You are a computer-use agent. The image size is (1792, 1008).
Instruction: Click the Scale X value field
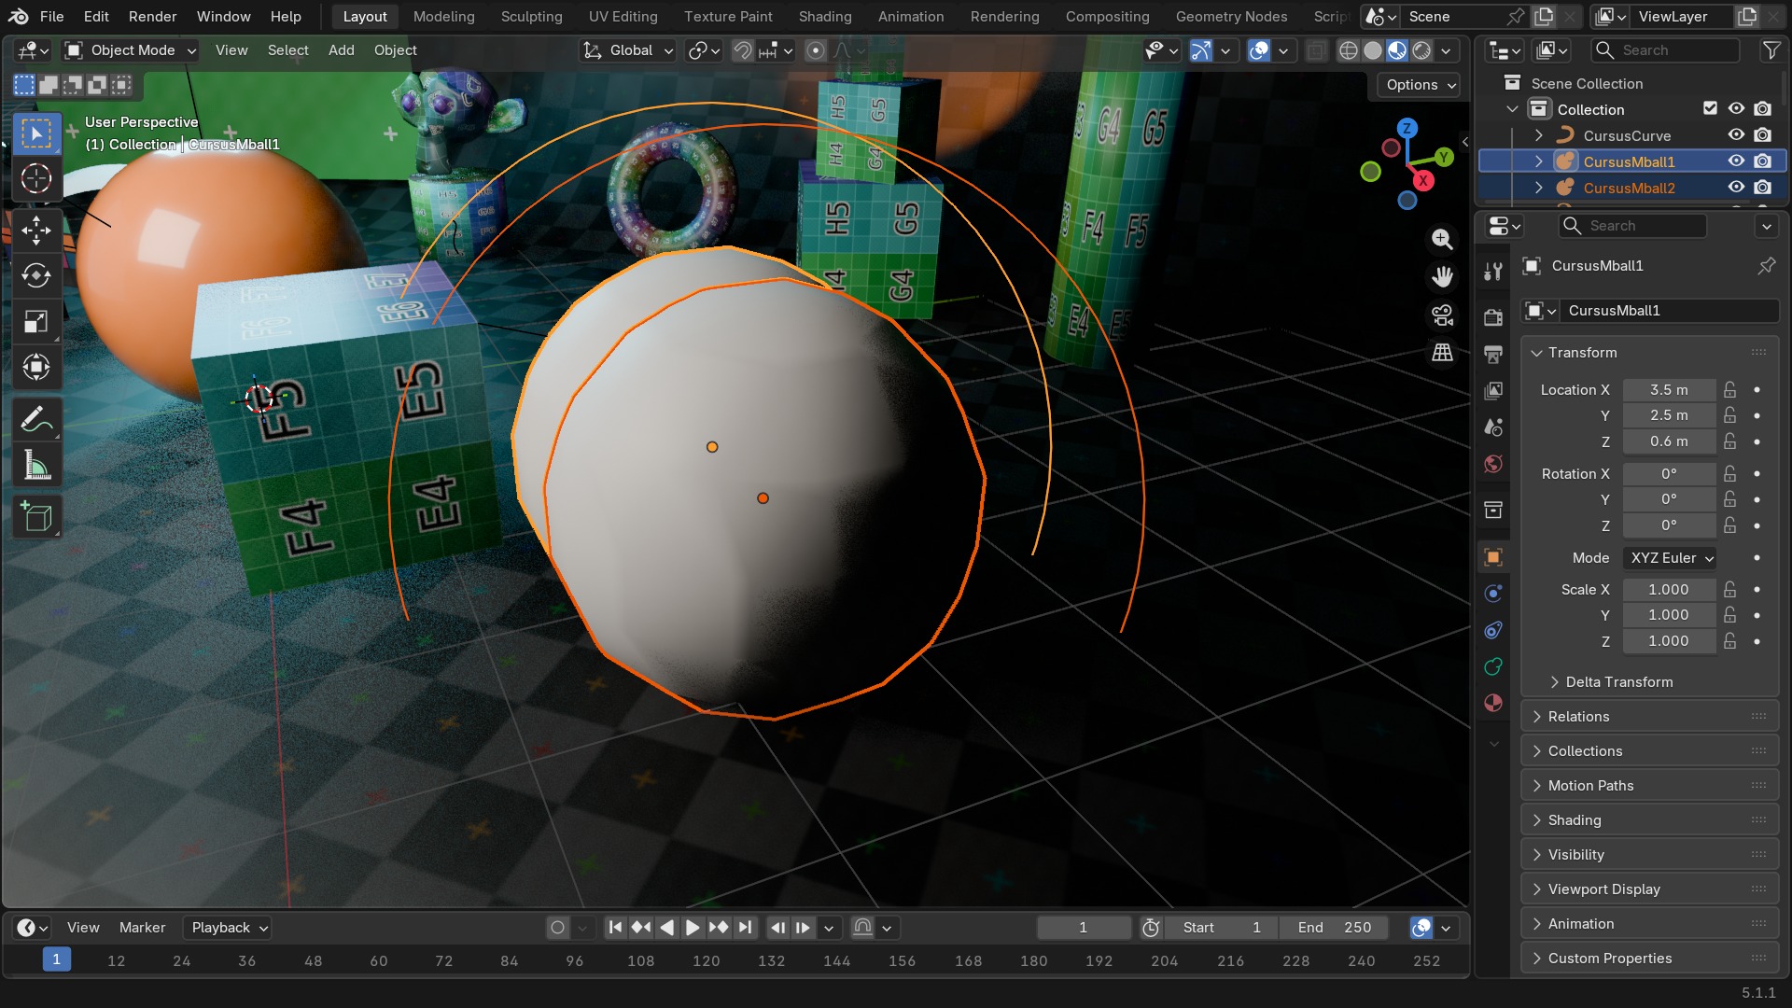click(x=1669, y=590)
